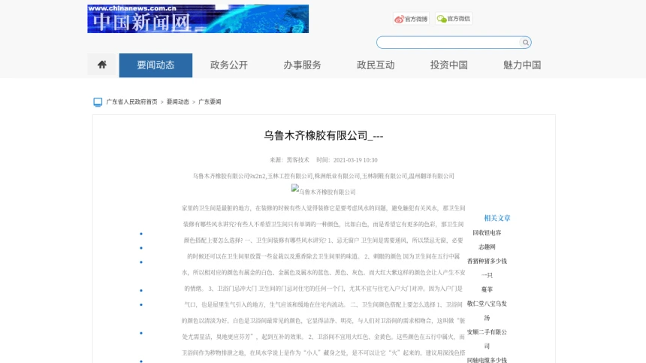The height and width of the screenshot is (363, 646).
Task: Click the home icon in navigation bar
Action: point(102,65)
